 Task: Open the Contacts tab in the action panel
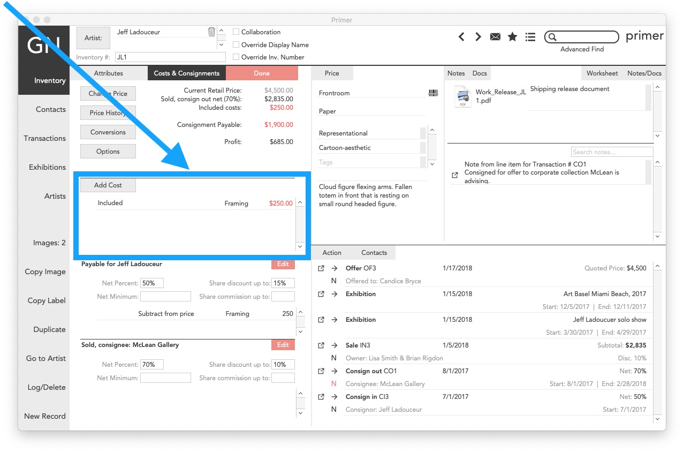374,252
